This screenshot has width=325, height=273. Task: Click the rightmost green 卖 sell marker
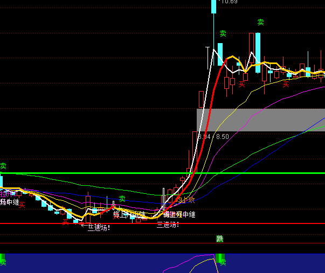pyautogui.click(x=261, y=22)
